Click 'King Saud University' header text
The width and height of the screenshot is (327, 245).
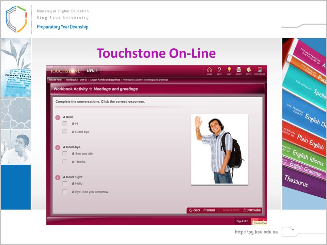tap(63, 18)
